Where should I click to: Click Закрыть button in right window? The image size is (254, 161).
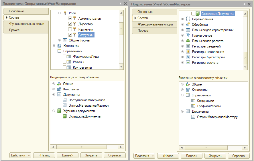click(215, 156)
